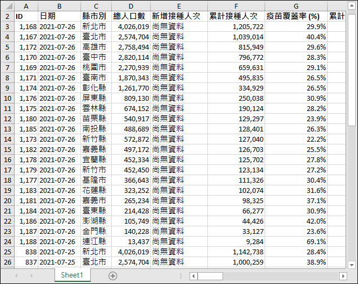The image size is (358, 284).
Task: Click the 縣市別 header cell
Action: [96, 16]
